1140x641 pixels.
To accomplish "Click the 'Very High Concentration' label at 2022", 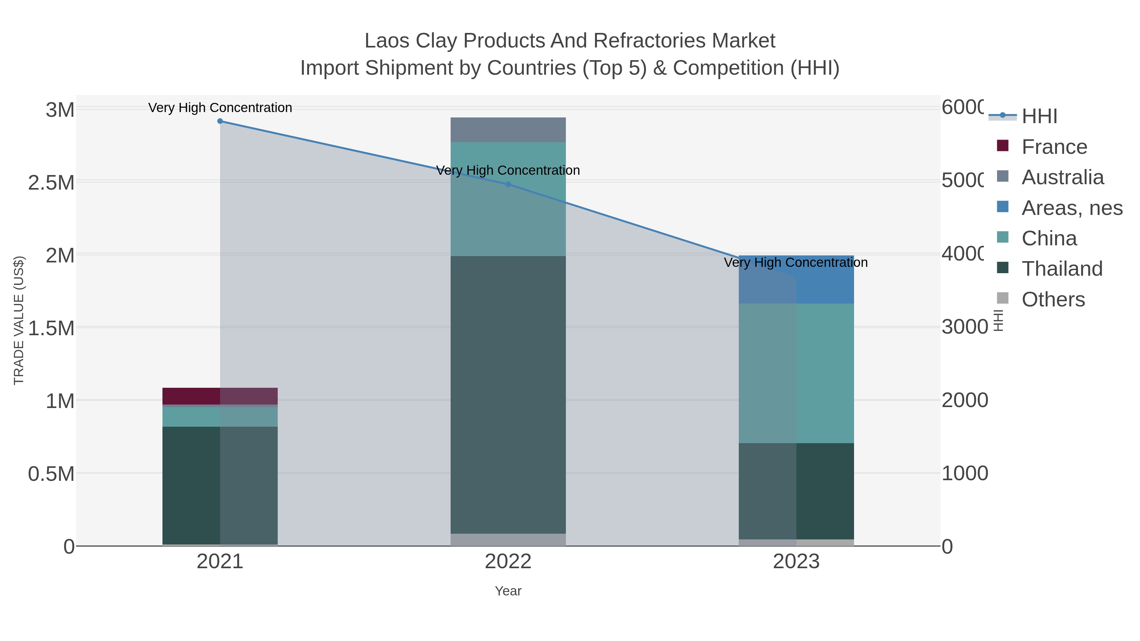I will point(508,170).
